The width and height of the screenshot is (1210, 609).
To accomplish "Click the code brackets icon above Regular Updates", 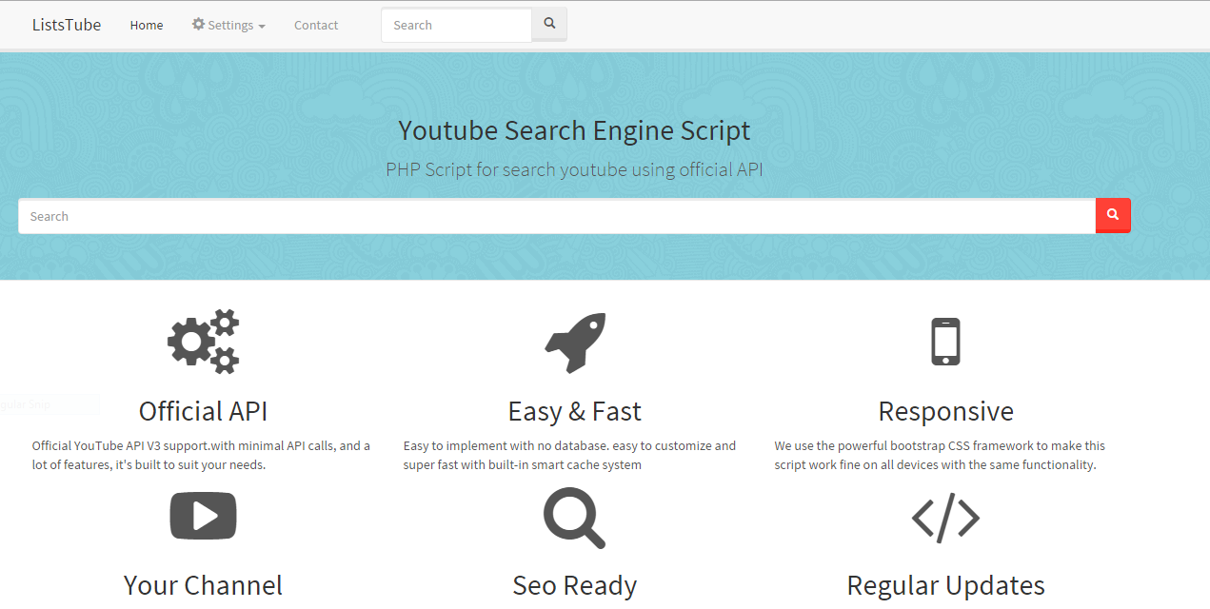I will pos(945,518).
